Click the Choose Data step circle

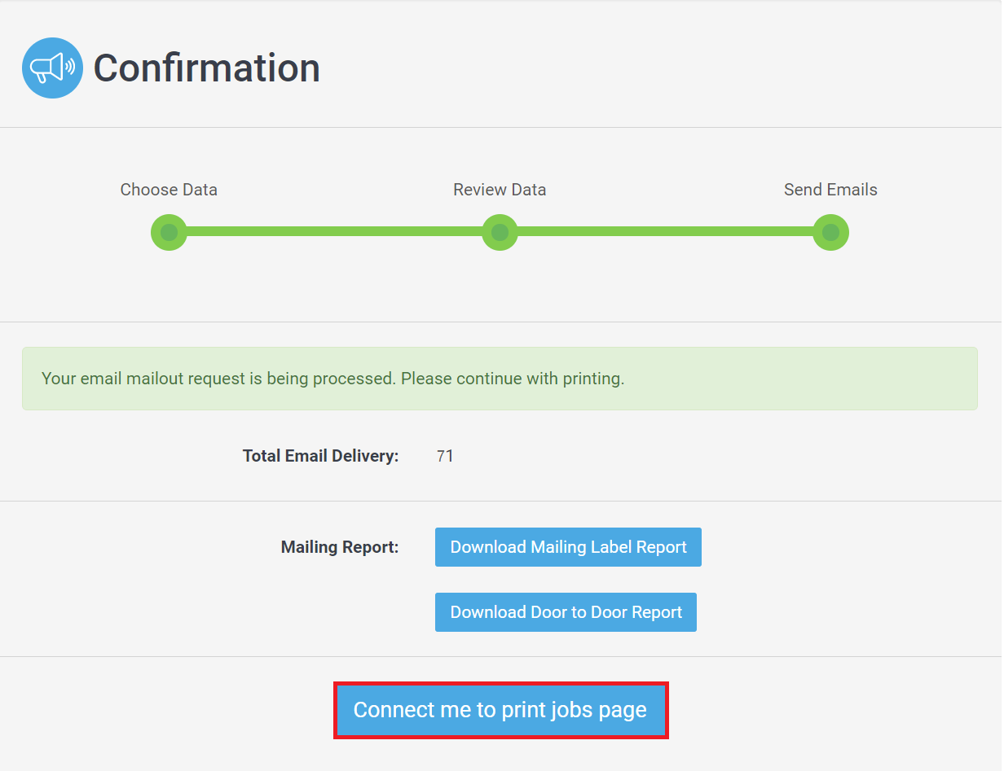pos(169,233)
